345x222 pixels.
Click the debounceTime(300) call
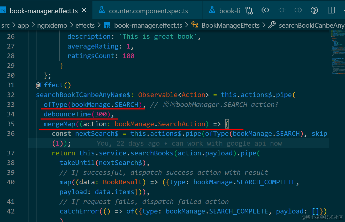[x=77, y=114]
